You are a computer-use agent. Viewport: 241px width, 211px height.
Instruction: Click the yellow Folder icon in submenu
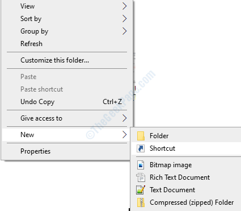pyautogui.click(x=141, y=136)
